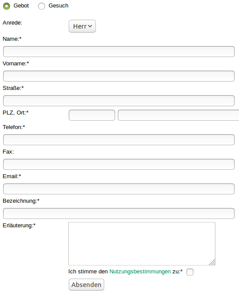Focus the Vorname input field
Viewport: 239px width, 294px height.
(x=119, y=76)
